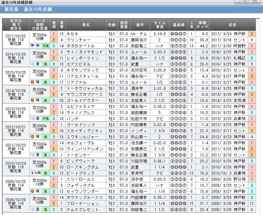Click horse name レインボーライン
Image resolution: width=263 pixels, height=215 pixels.
tap(83, 58)
